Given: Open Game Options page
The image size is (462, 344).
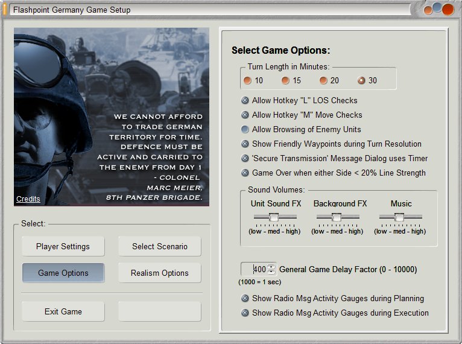Looking at the screenshot, I should pyautogui.click(x=63, y=273).
